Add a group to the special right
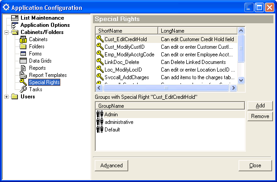Screen dimensions: 277x182 pos(260,106)
